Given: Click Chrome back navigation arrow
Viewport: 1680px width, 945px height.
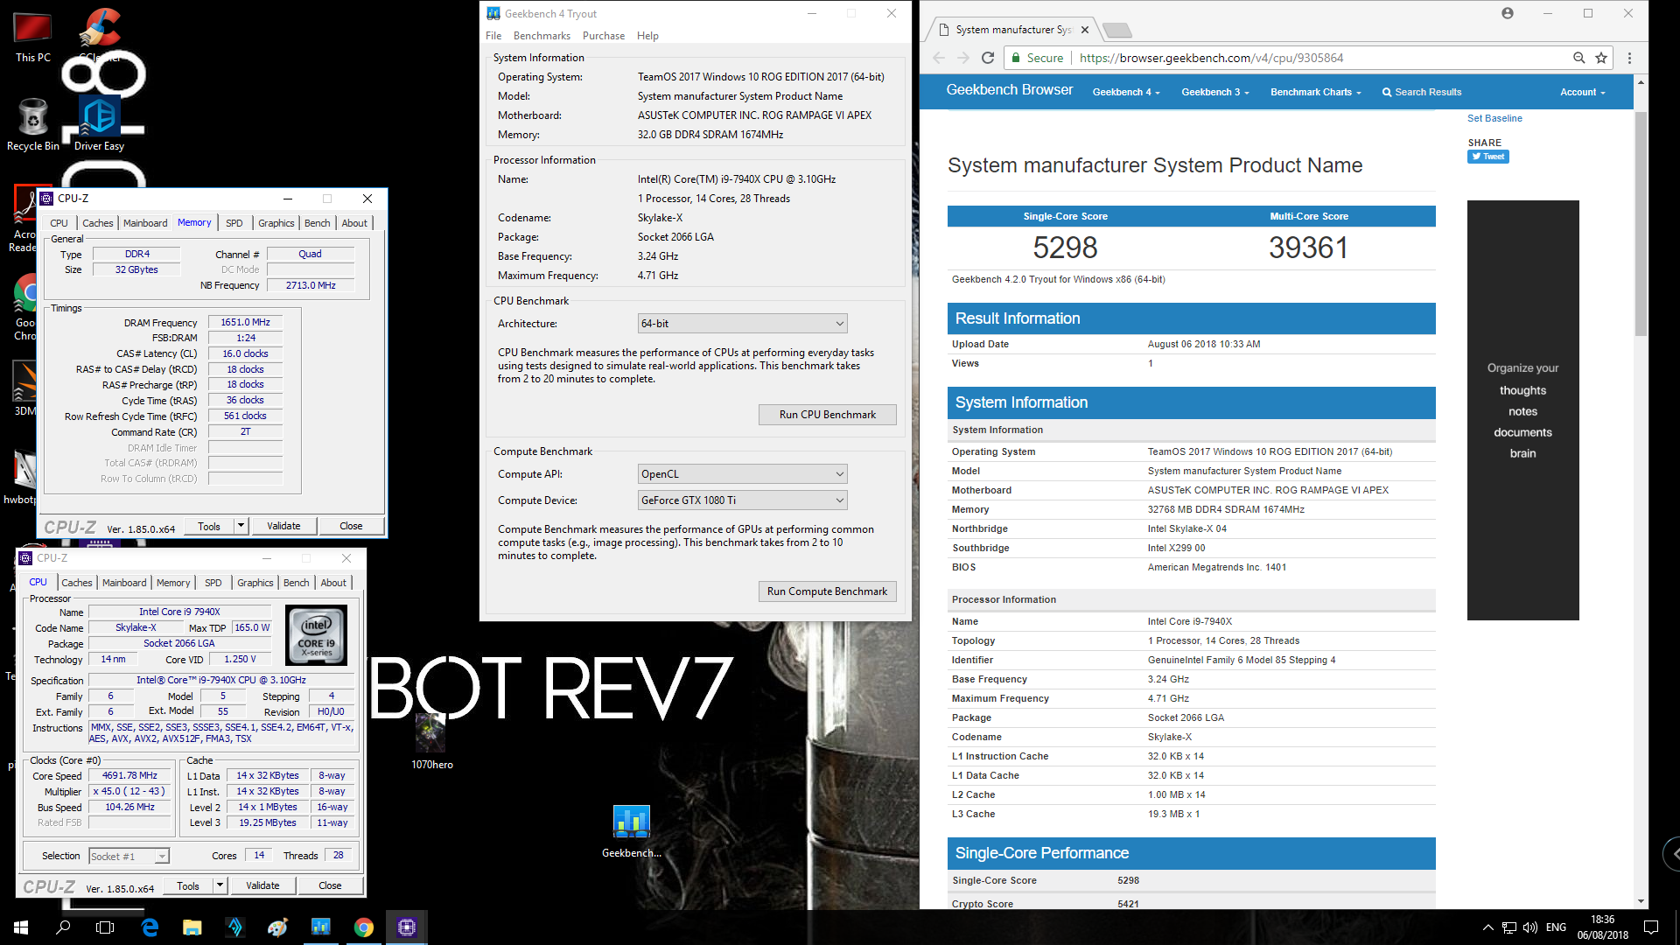Looking at the screenshot, I should 939,58.
